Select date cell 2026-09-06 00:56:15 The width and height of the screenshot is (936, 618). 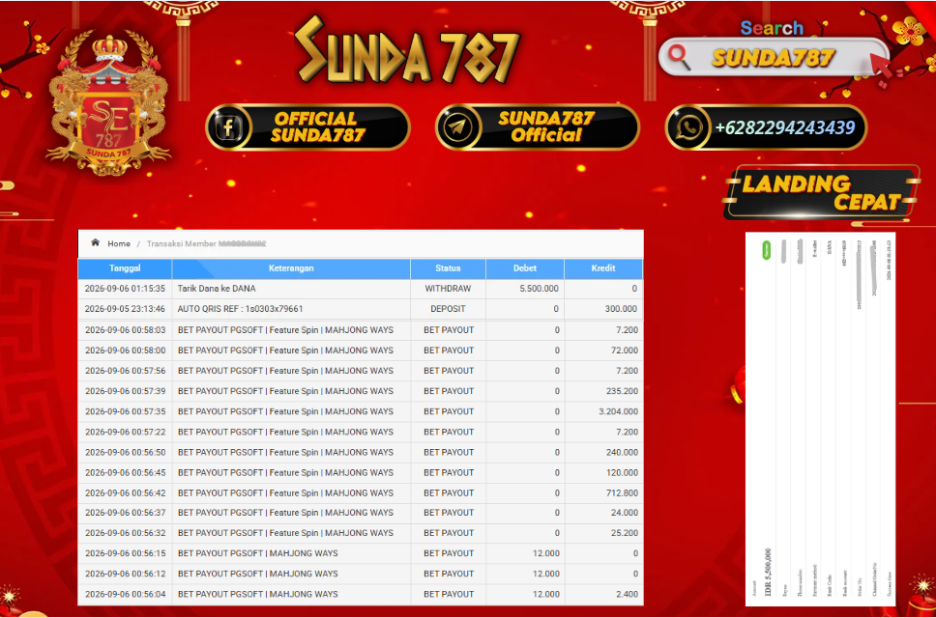click(x=125, y=553)
